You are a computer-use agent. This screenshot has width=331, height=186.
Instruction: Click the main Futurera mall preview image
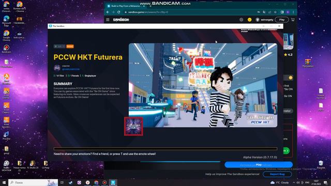click(203, 85)
